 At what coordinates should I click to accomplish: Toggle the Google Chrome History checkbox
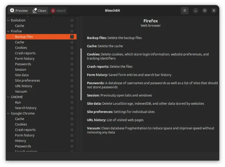[72, 141]
